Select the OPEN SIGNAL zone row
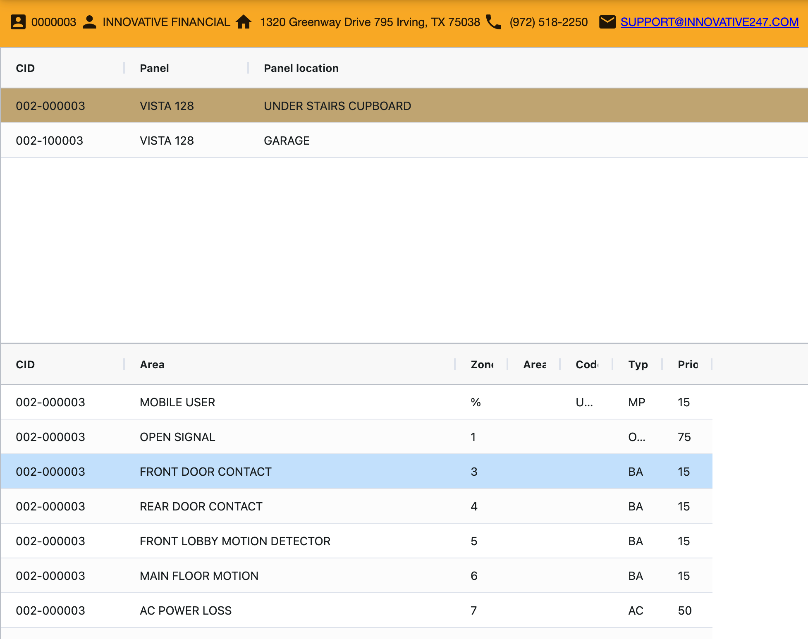Image resolution: width=808 pixels, height=639 pixels. 356,437
